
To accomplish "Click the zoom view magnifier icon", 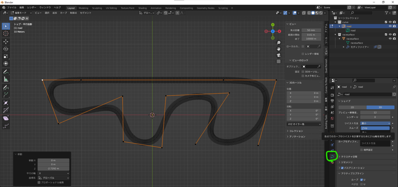I will tap(279, 43).
